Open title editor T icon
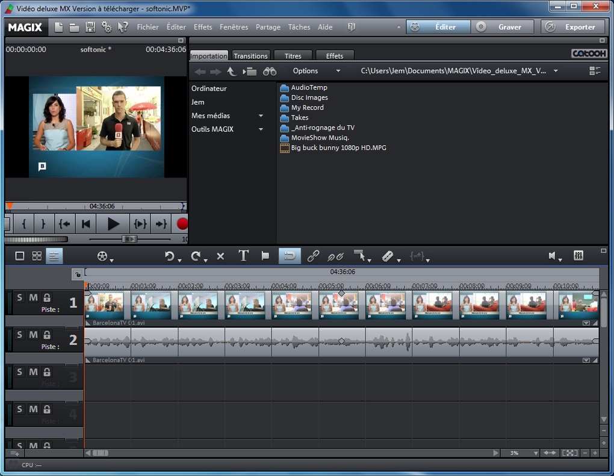Image resolution: width=614 pixels, height=476 pixels. (x=244, y=256)
